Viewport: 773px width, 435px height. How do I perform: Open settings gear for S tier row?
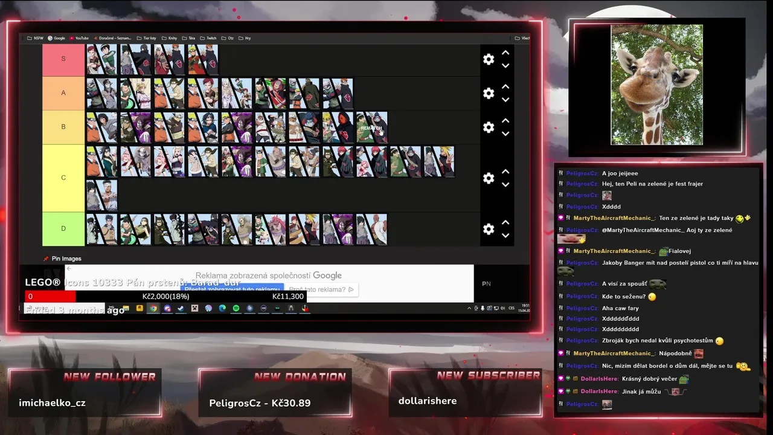489,59
